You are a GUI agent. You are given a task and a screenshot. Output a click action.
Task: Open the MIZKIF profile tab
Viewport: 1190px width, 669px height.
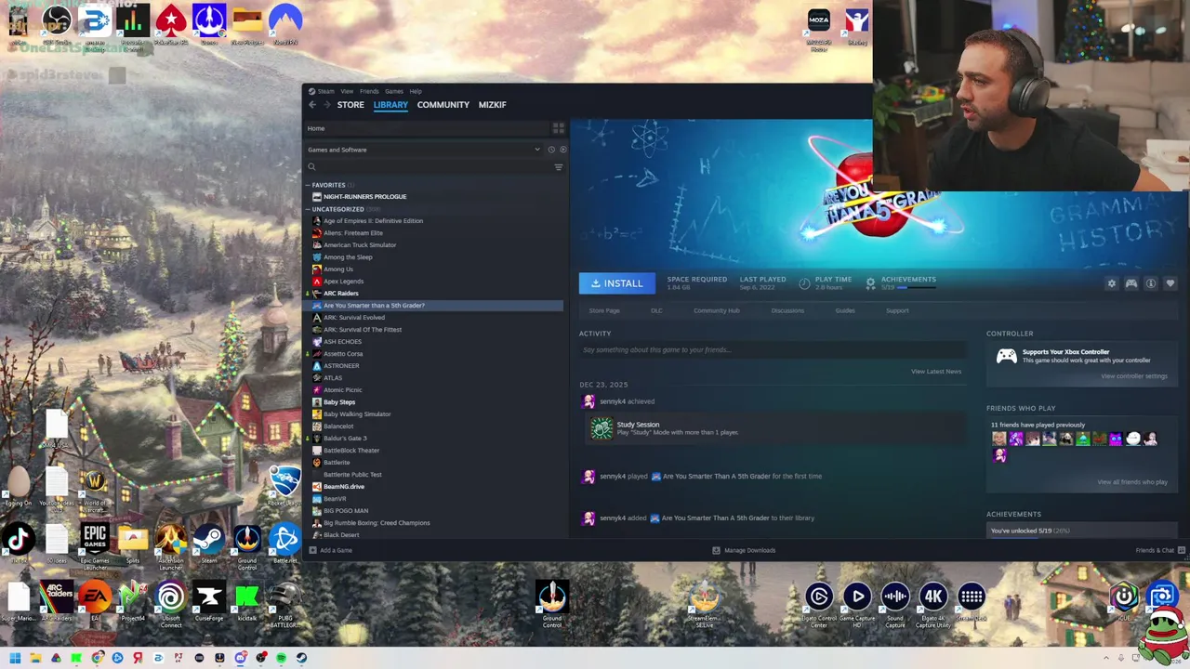[493, 105]
